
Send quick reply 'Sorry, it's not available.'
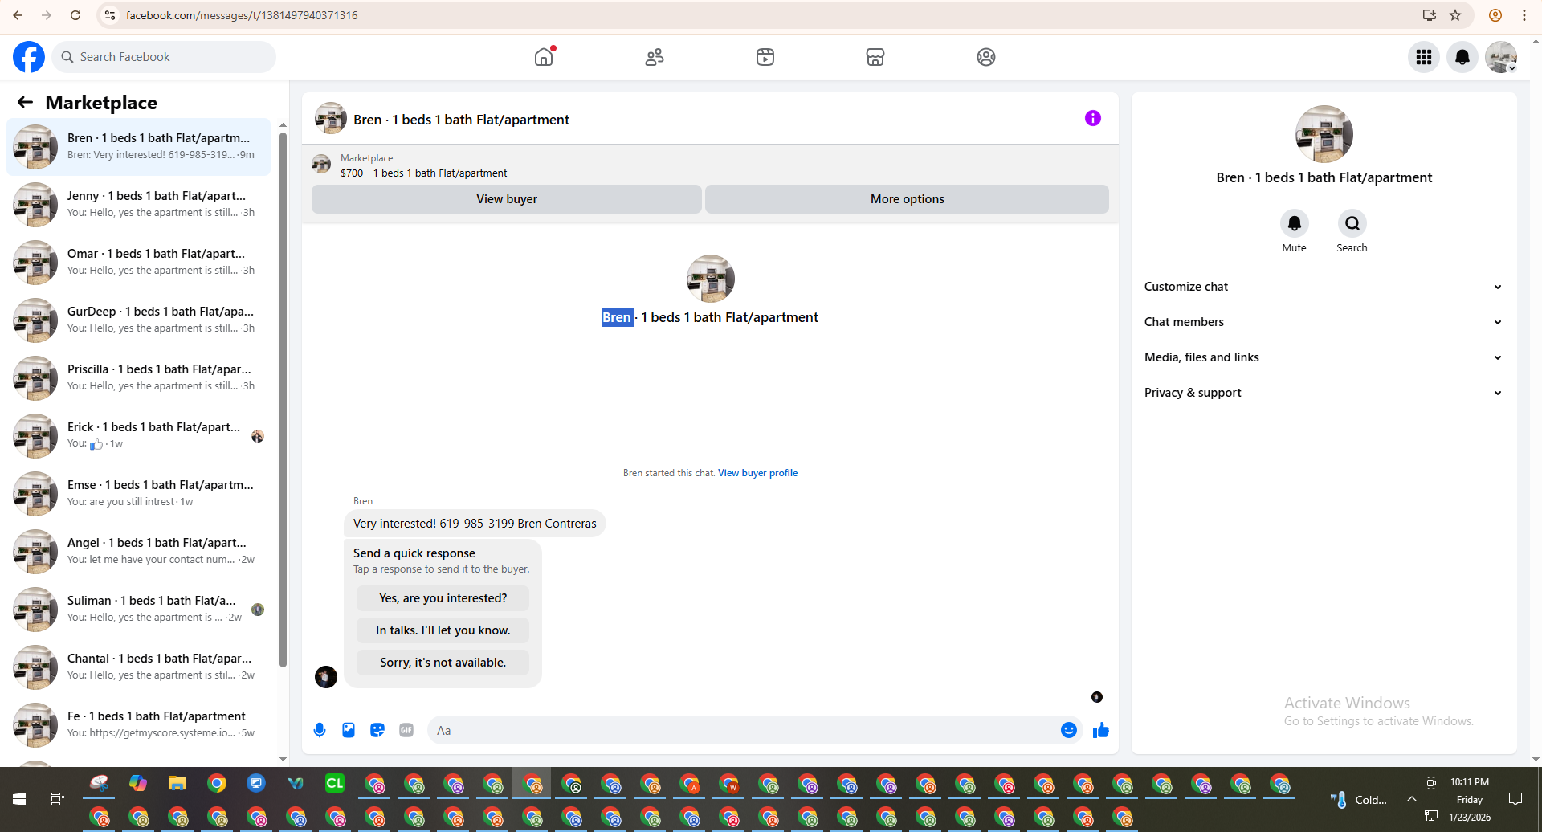click(443, 663)
